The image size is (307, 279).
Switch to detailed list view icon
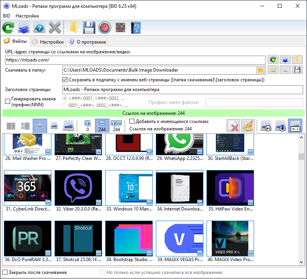tap(25, 126)
